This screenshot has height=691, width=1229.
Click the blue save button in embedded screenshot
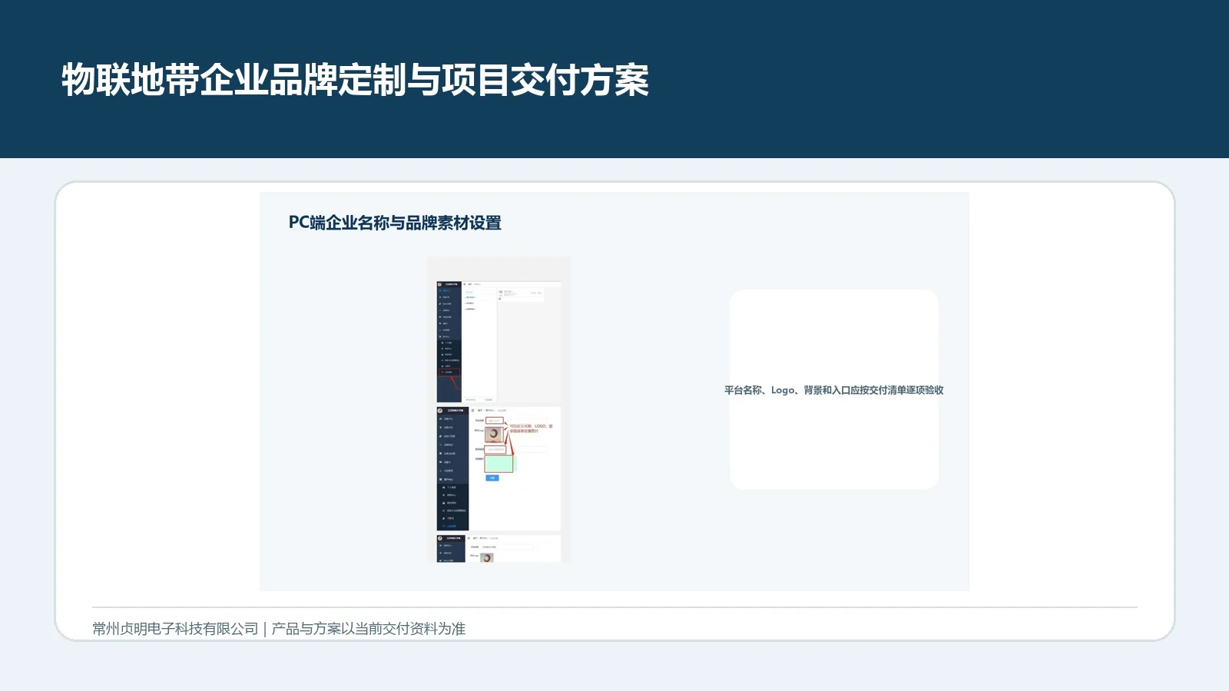tap(492, 478)
